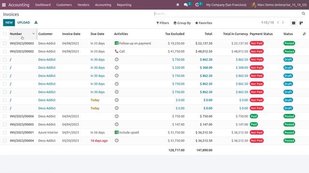This screenshot has width=309, height=173.
Task: Click the debug bug icon in top bar
Action: pyautogui.click(x=178, y=5)
